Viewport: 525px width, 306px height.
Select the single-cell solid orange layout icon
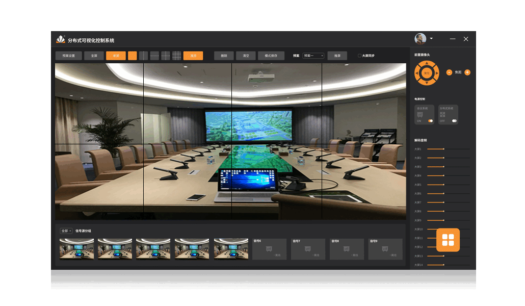click(x=133, y=56)
